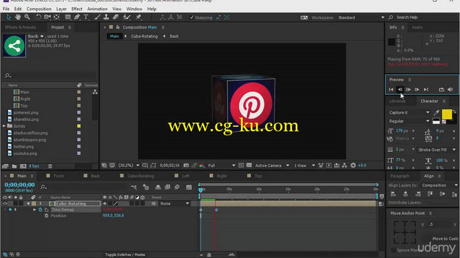Viewport: 460px width, 258px height.
Task: Expand the Solids folder
Action: coord(4,126)
